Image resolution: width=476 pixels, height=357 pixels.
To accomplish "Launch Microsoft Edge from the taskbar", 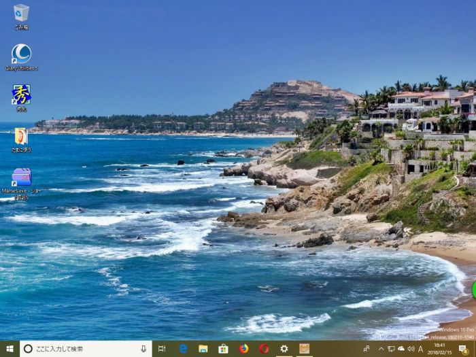I will tap(183, 348).
